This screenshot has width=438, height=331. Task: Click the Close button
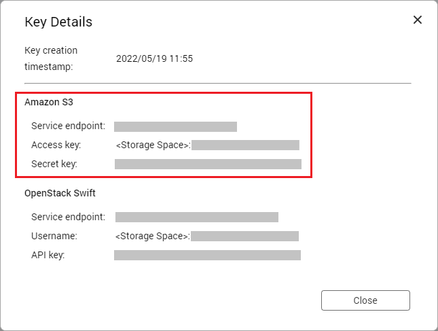pyautogui.click(x=365, y=300)
